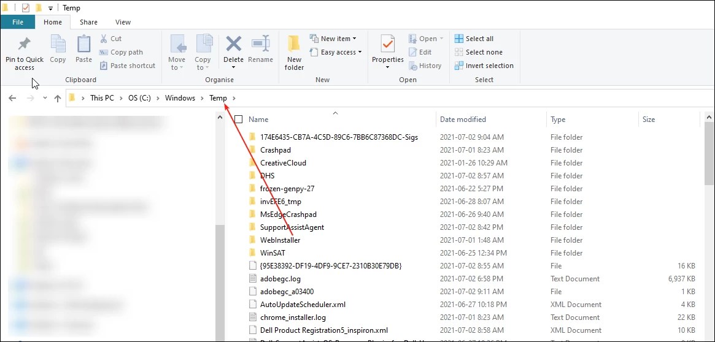
Task: Click Temp breadcrumb in address bar
Action: (218, 98)
